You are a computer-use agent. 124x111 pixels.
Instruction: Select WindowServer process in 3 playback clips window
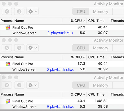click(x=24, y=107)
